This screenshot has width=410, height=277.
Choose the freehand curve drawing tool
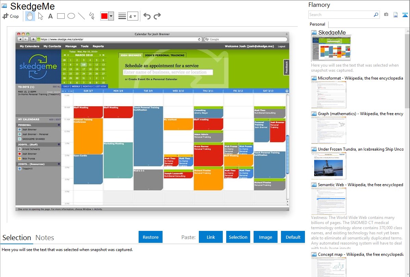pyautogui.click(x=92, y=16)
